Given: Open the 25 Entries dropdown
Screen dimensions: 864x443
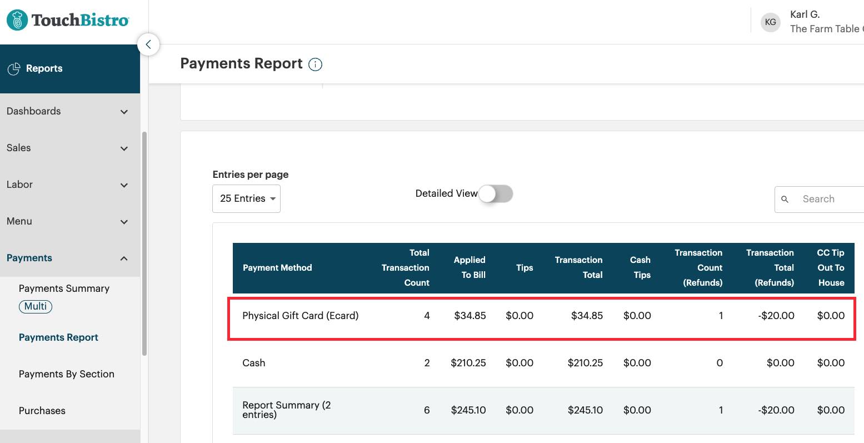Looking at the screenshot, I should pos(246,198).
